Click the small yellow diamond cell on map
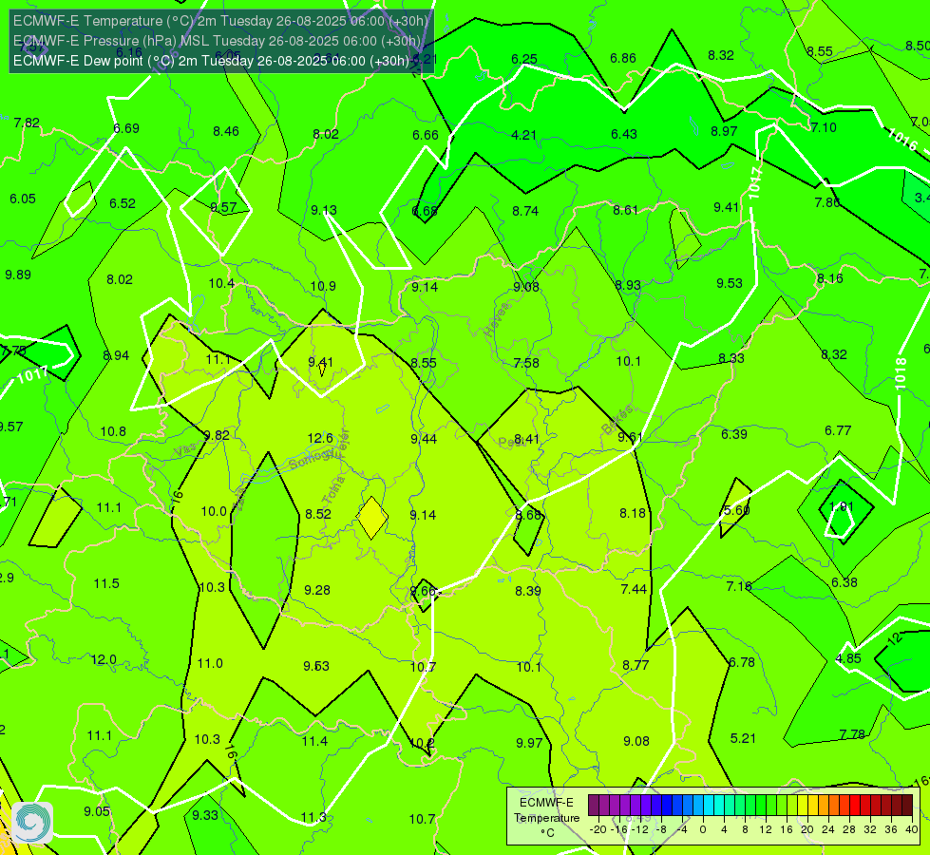 click(371, 518)
